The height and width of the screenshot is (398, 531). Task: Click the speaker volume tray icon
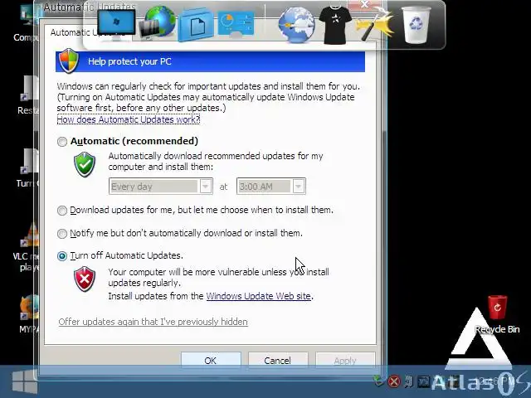coord(409,381)
